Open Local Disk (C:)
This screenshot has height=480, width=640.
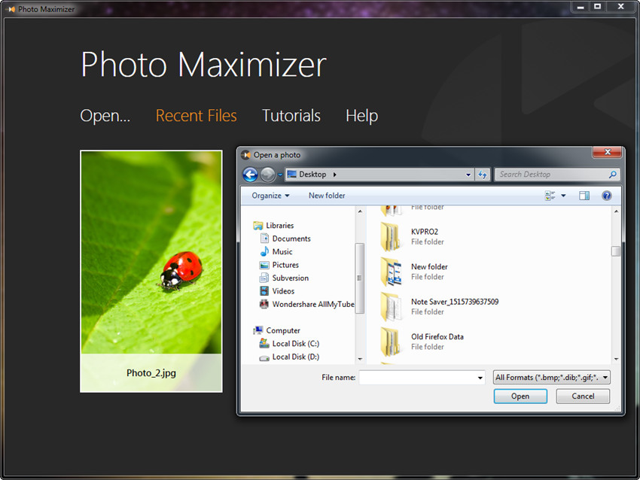pos(295,343)
